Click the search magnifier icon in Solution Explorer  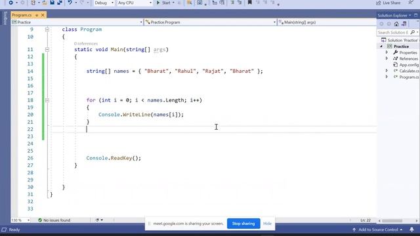point(413,32)
